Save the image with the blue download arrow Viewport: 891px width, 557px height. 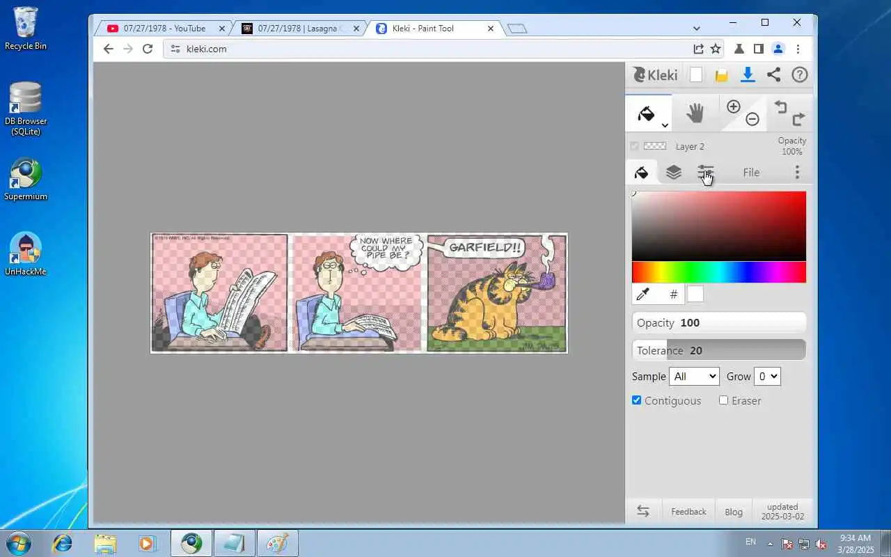[x=748, y=74]
